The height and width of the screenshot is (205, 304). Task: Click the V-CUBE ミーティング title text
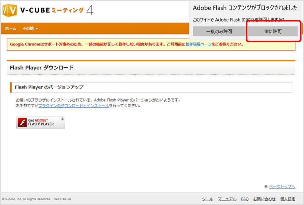[x=52, y=10]
